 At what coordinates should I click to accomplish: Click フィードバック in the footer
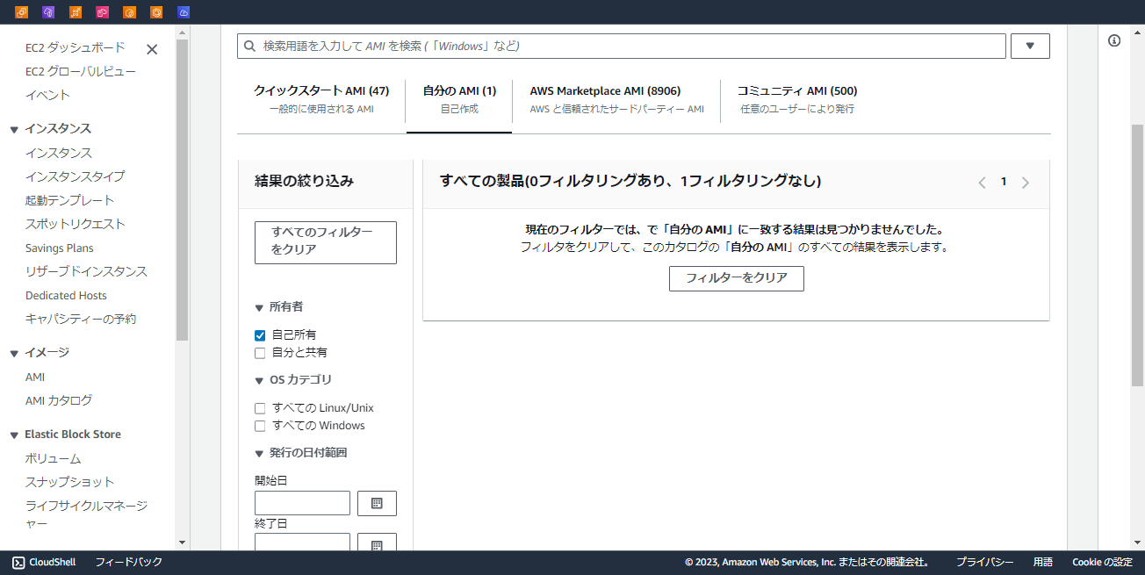click(x=129, y=562)
